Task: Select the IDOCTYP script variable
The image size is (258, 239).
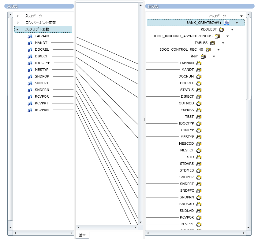Action: (x=42, y=63)
